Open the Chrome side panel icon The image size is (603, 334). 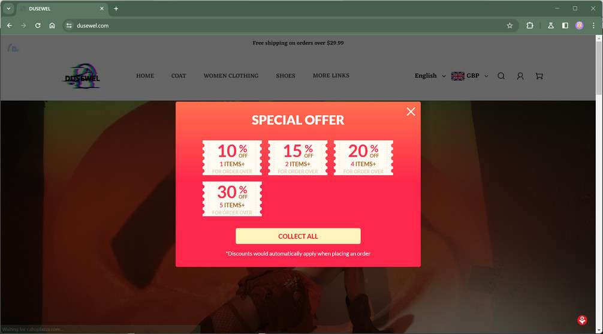[565, 25]
